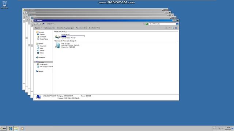Go back with the Back arrow button
234x131 pixels.
(36, 24)
